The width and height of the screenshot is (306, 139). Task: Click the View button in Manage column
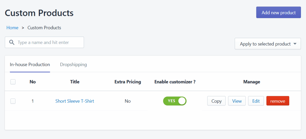click(x=237, y=101)
